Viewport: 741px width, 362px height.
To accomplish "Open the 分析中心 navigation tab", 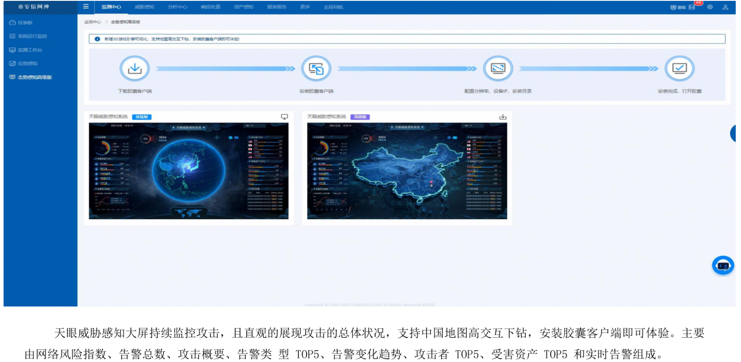I will point(177,7).
